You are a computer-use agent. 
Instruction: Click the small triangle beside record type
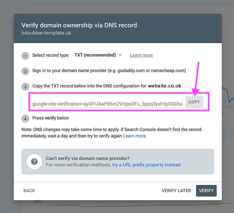(120, 55)
